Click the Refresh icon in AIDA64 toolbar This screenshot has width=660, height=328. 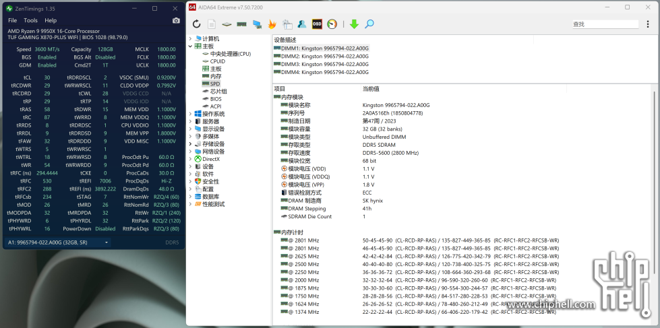(197, 24)
